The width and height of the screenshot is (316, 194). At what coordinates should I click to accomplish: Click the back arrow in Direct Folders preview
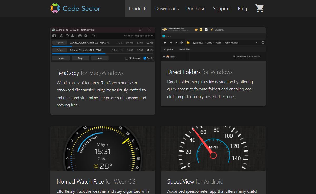click(165, 42)
